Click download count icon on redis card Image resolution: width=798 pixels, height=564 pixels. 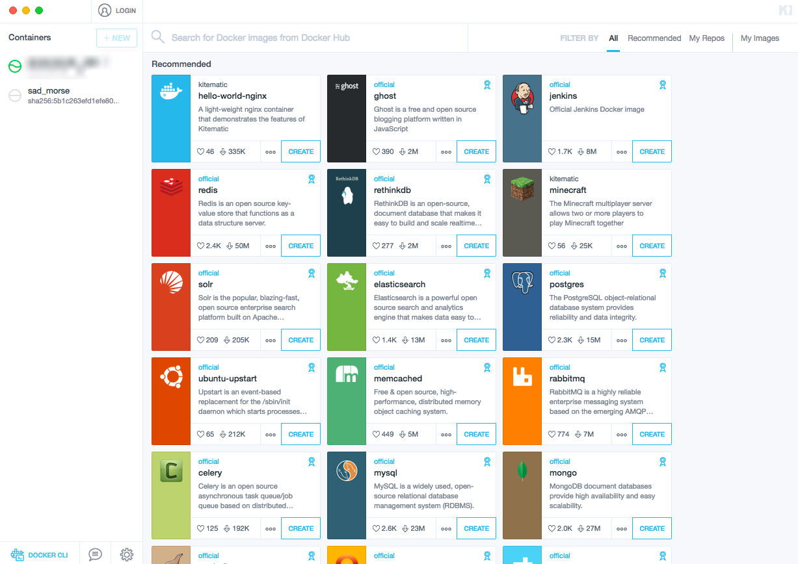230,246
